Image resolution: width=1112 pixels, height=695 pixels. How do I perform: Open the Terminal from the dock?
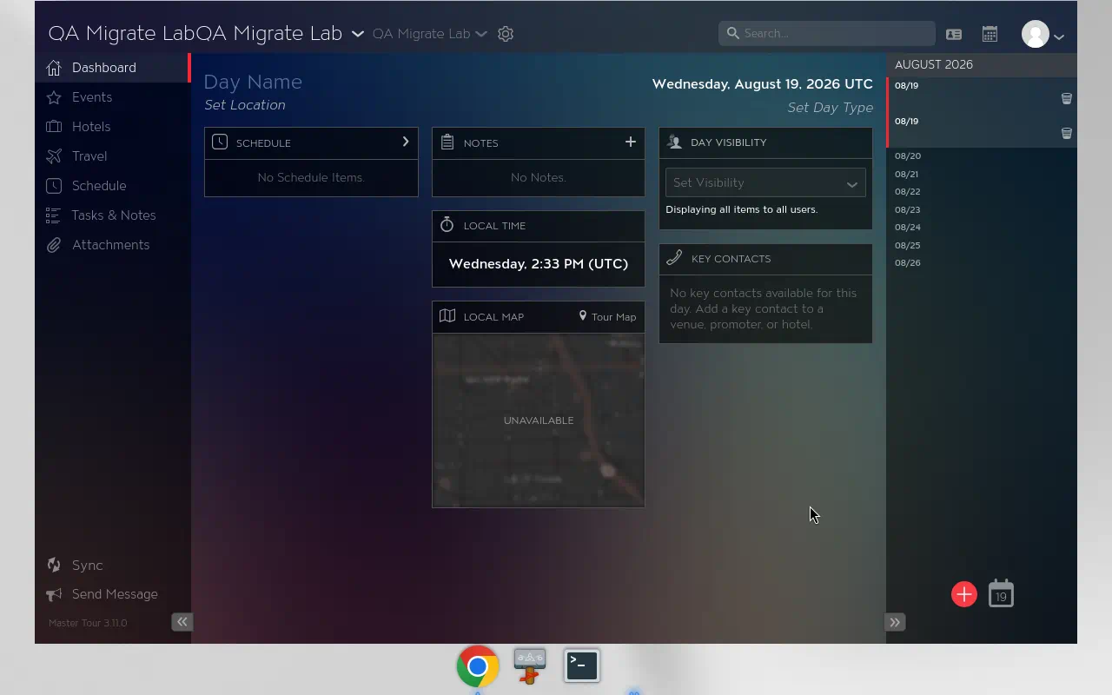pyautogui.click(x=582, y=665)
